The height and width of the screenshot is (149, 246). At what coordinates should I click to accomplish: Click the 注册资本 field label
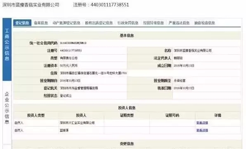[50, 66]
